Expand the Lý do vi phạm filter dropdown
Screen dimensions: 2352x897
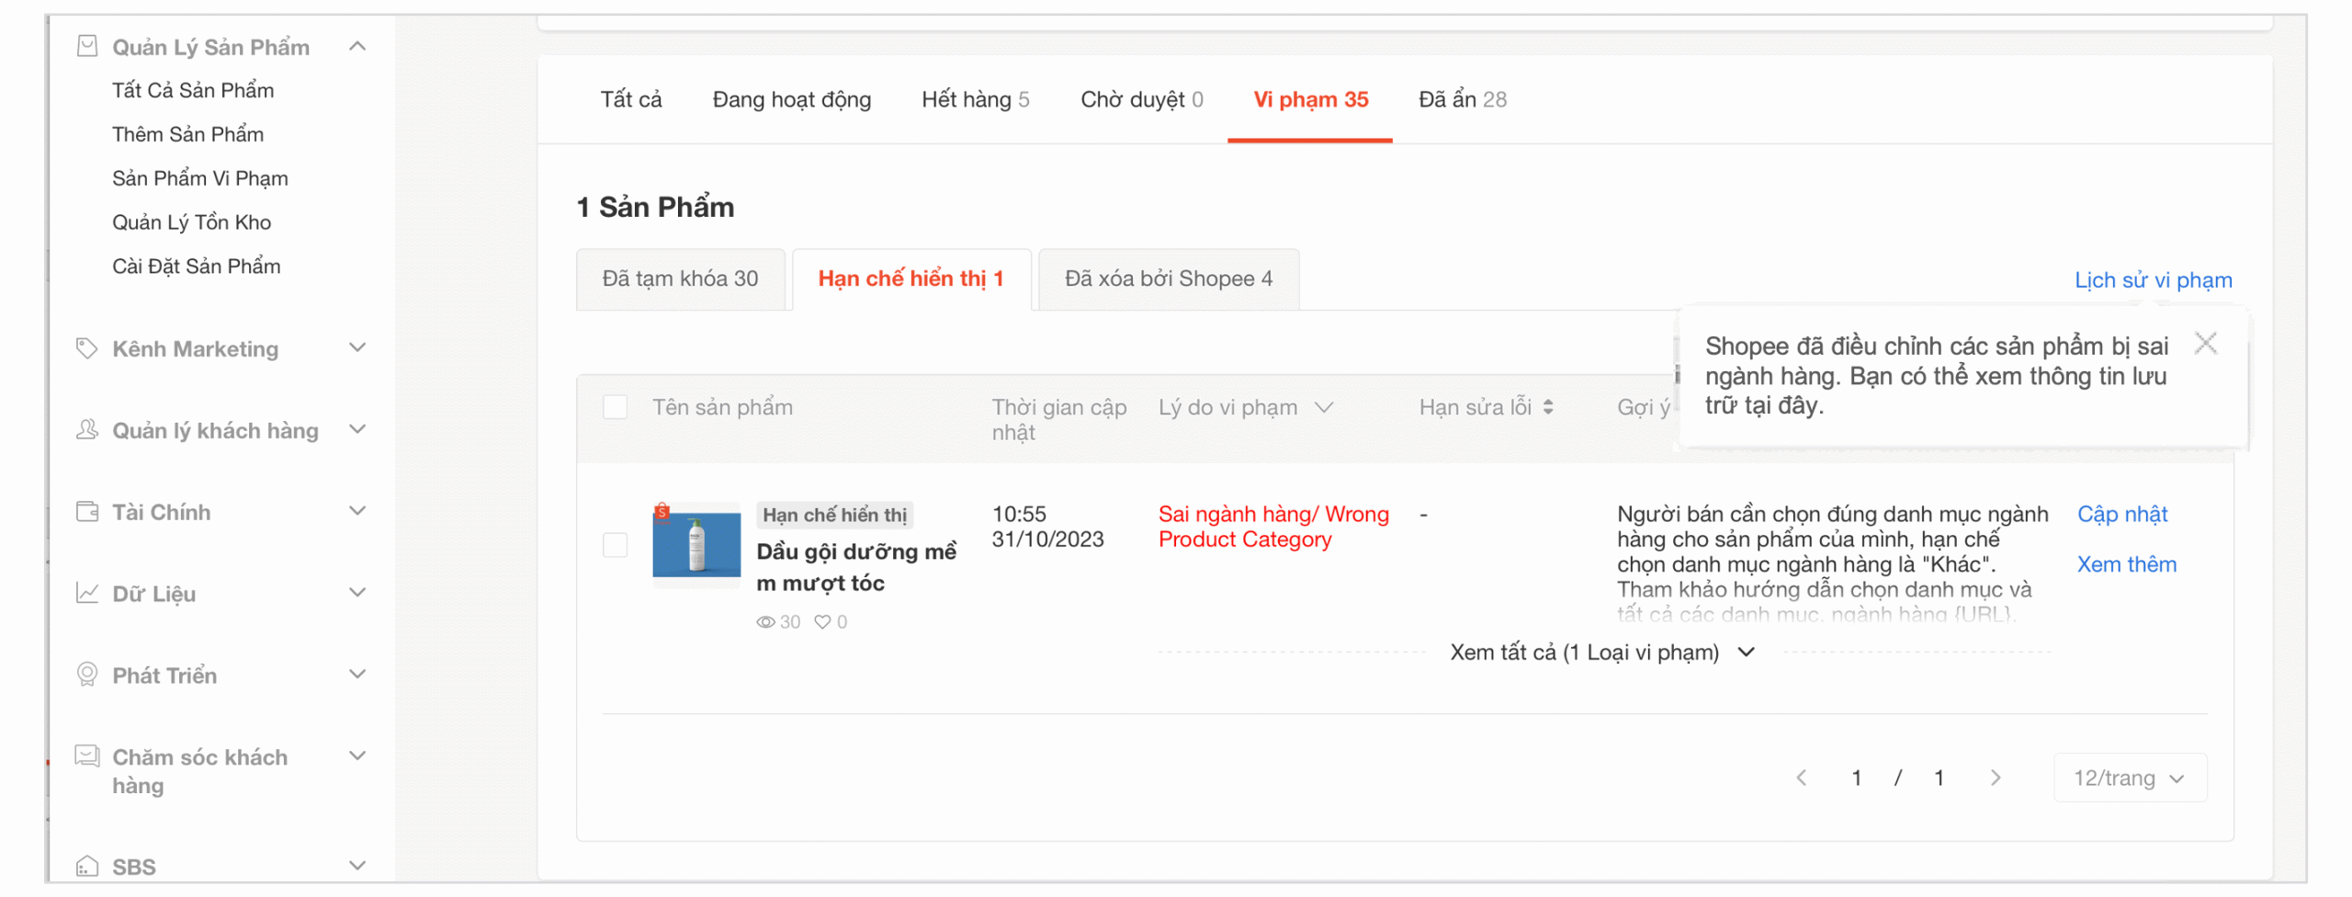coord(1323,406)
